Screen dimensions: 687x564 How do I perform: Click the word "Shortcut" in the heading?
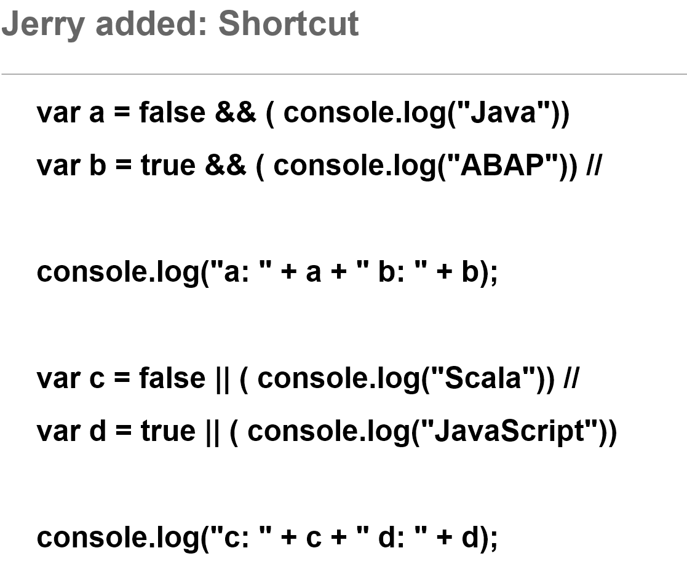288,23
